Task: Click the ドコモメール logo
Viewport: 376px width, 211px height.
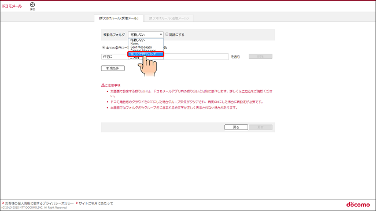Action: [x=12, y=6]
